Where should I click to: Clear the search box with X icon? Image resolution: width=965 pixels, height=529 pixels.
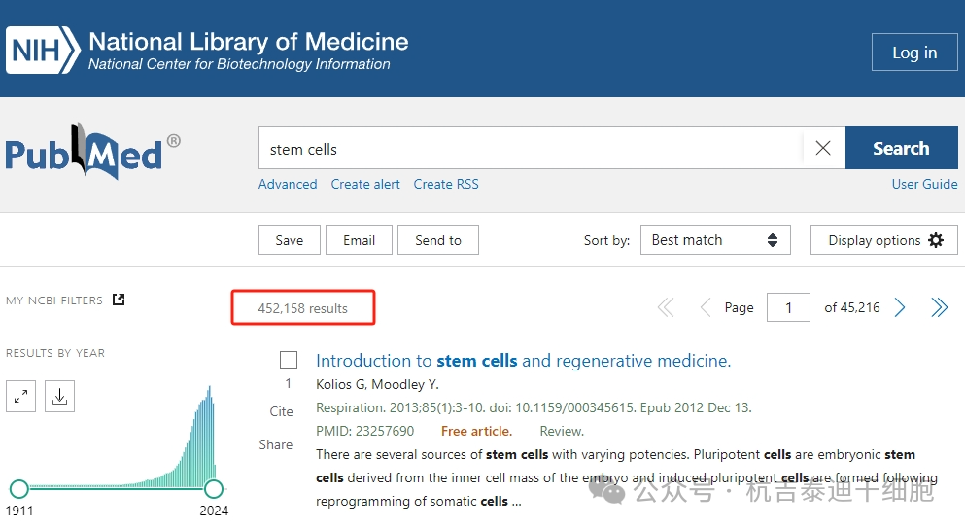tap(822, 149)
